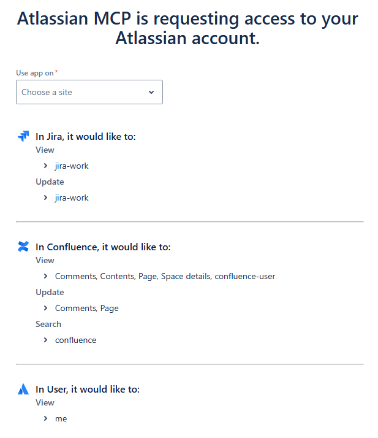Expand chevron beside Confluence View permissions list
Image resolution: width=378 pixels, height=438 pixels.
tap(45, 276)
